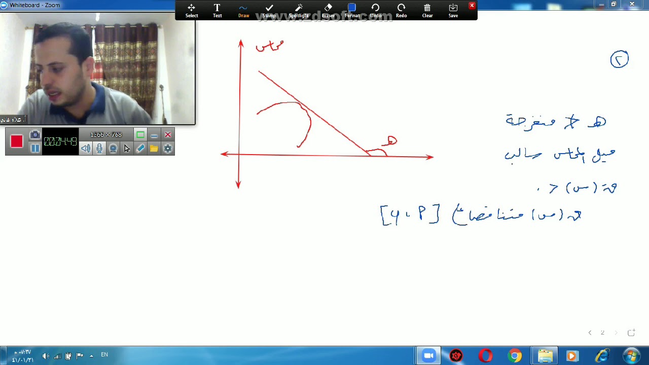
Task: Stop recording with the red square button
Action: coord(16,141)
